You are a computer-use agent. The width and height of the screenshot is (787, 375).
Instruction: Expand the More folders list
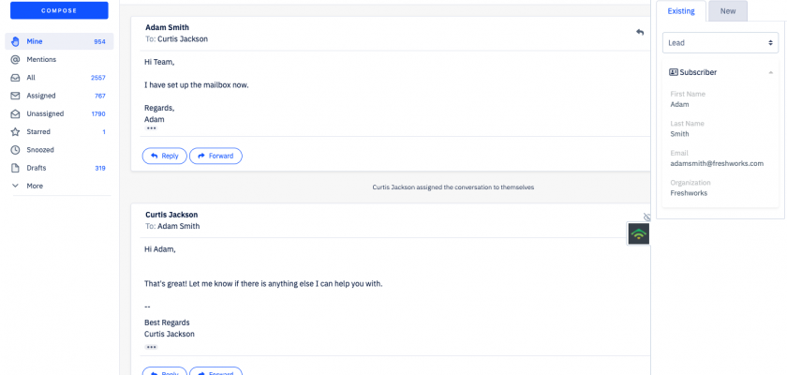(16, 186)
